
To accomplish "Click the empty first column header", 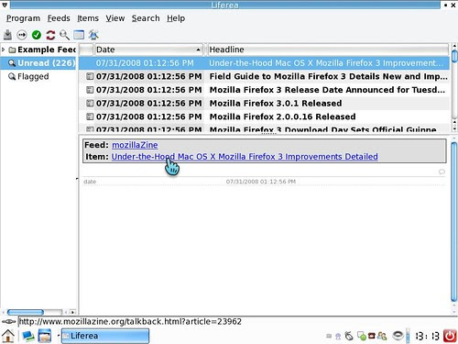I will (86, 50).
